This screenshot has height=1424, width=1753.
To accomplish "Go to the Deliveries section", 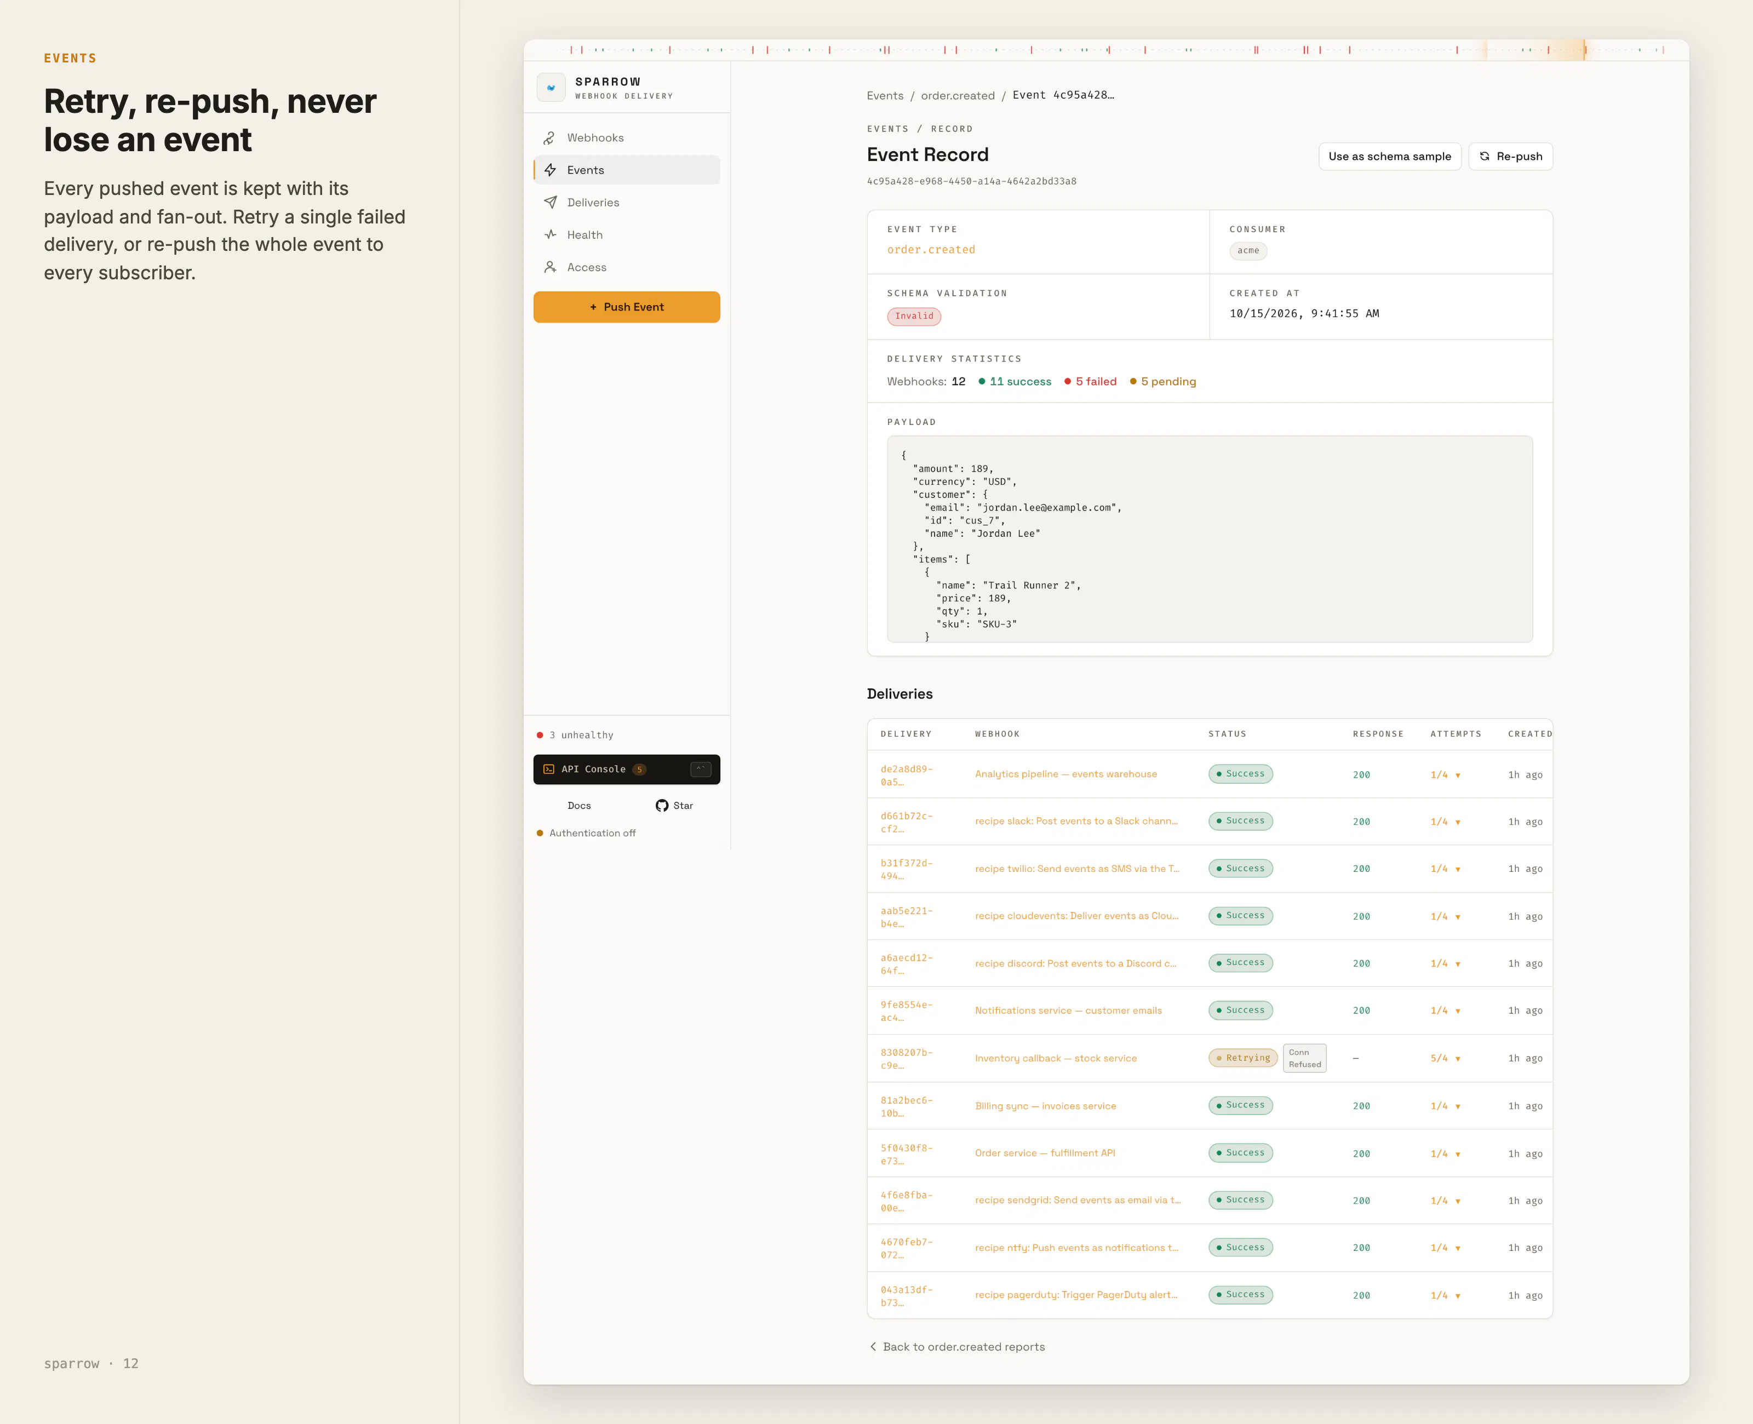I will [x=627, y=203].
